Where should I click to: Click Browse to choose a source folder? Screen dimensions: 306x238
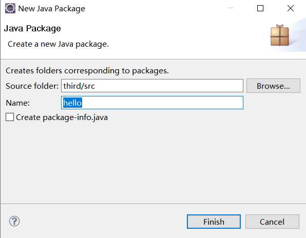click(273, 86)
